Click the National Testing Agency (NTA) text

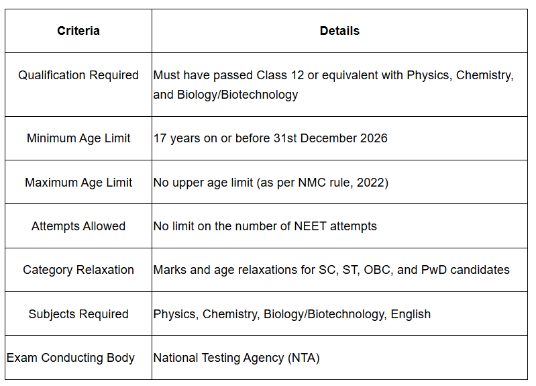tap(236, 358)
